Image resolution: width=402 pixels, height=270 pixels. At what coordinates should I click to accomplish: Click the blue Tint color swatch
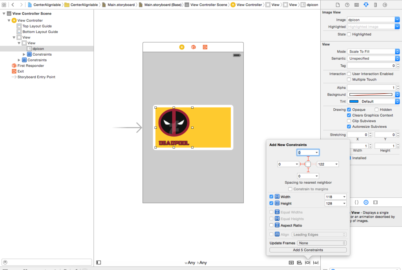click(354, 101)
